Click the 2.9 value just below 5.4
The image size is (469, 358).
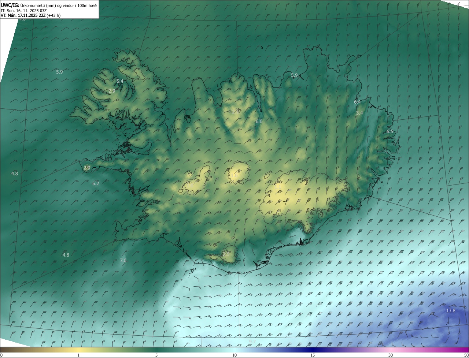click(112, 91)
